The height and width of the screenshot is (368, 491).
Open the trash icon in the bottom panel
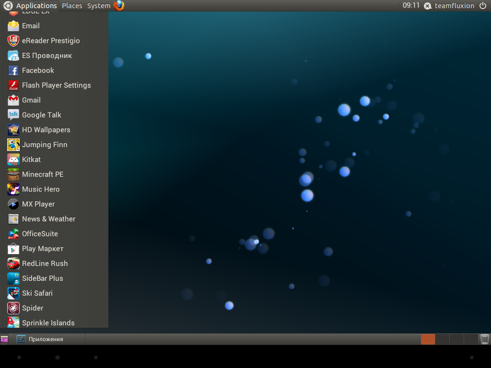(x=484, y=339)
